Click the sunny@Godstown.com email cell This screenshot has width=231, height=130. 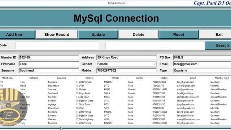click(x=188, y=120)
